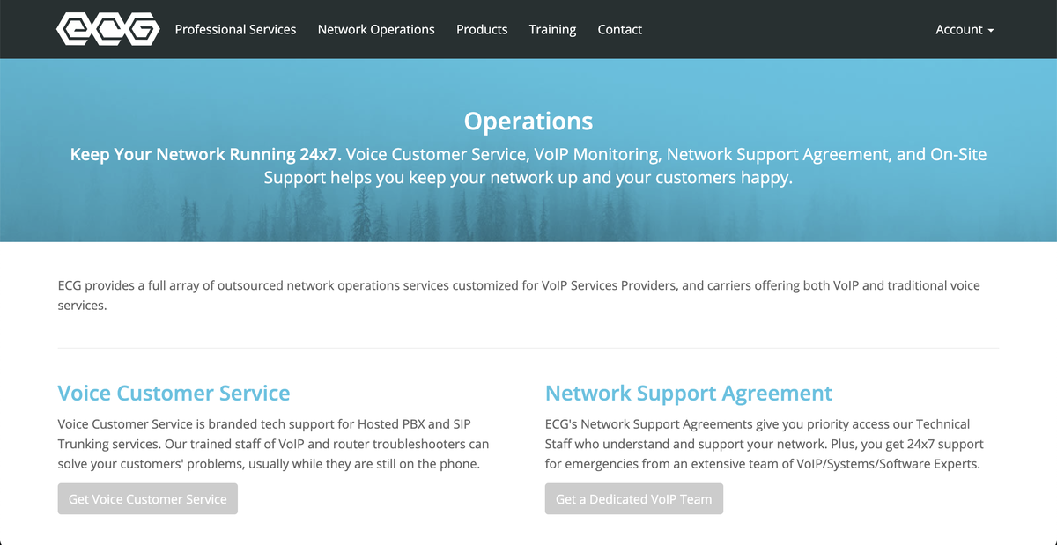Follow the Network Support Agreement heading link

pos(688,393)
